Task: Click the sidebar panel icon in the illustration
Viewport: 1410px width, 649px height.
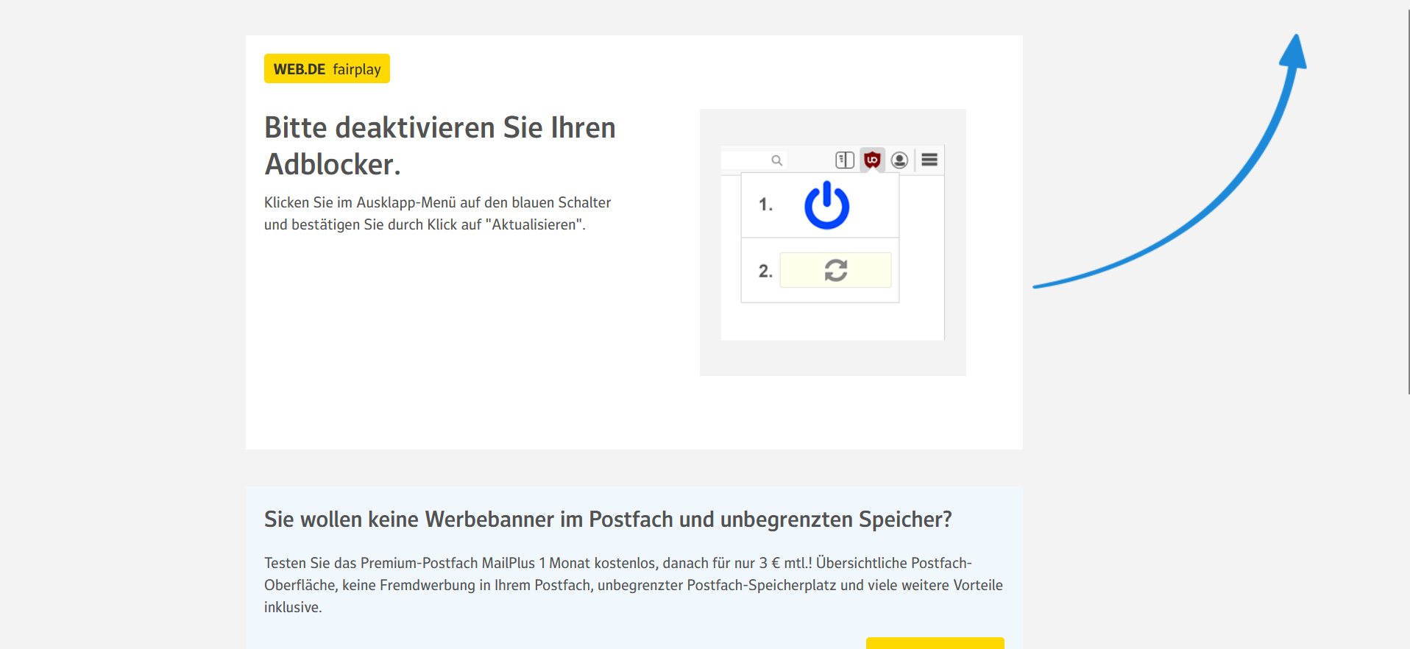Action: [x=845, y=160]
